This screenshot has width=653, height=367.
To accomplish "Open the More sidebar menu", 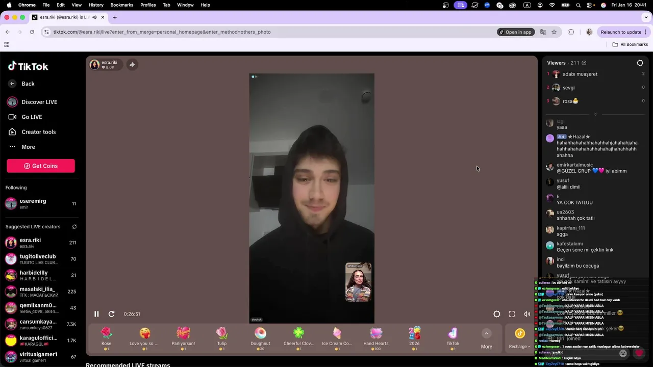I will [28, 147].
